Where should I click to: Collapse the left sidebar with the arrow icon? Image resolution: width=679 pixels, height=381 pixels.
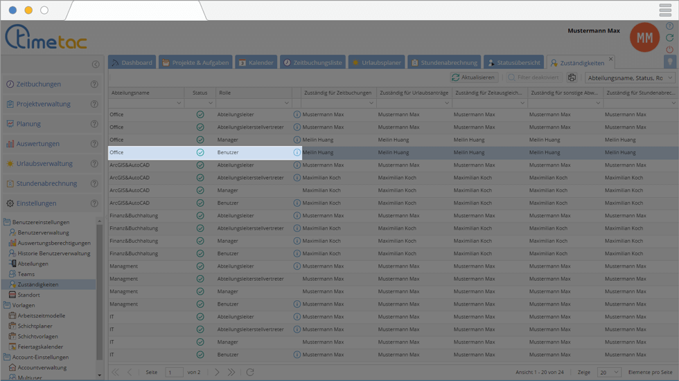96,64
